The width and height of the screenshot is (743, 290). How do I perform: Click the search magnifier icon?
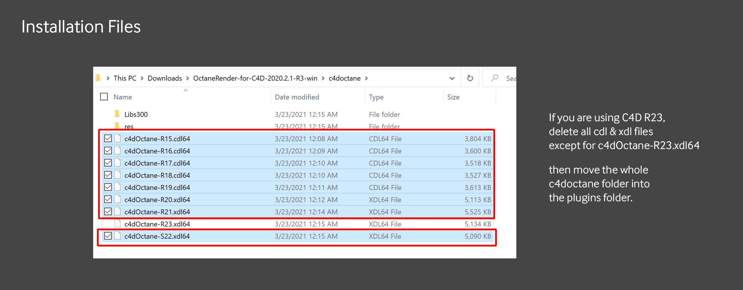click(x=495, y=78)
